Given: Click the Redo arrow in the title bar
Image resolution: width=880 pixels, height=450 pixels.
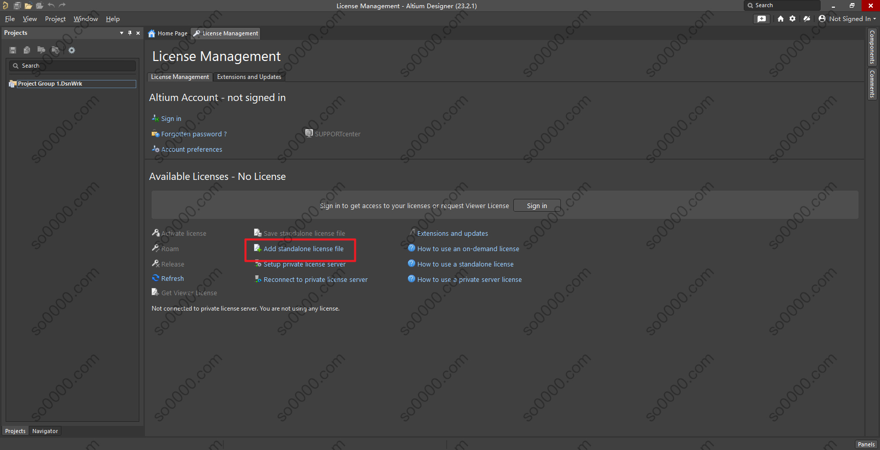Looking at the screenshot, I should pyautogui.click(x=62, y=6).
